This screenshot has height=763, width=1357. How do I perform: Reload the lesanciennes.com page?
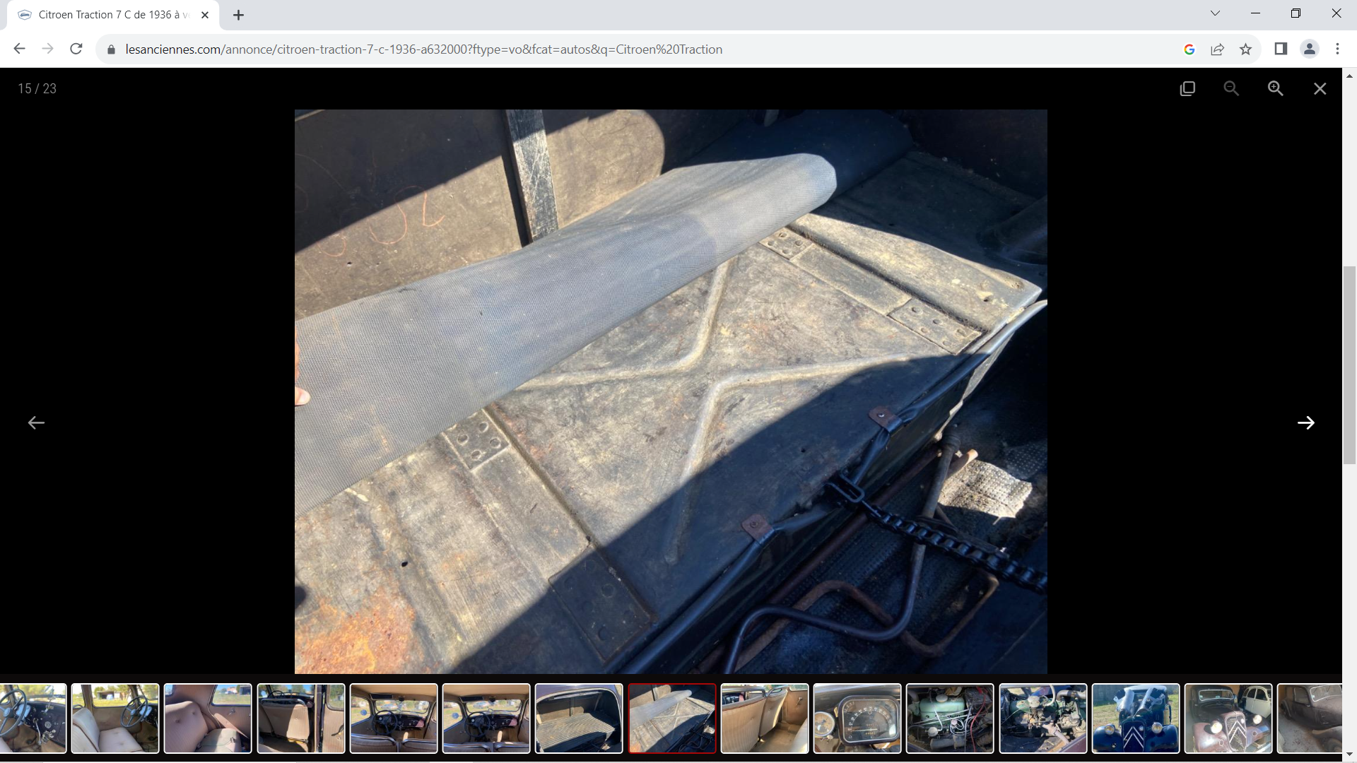coord(76,49)
